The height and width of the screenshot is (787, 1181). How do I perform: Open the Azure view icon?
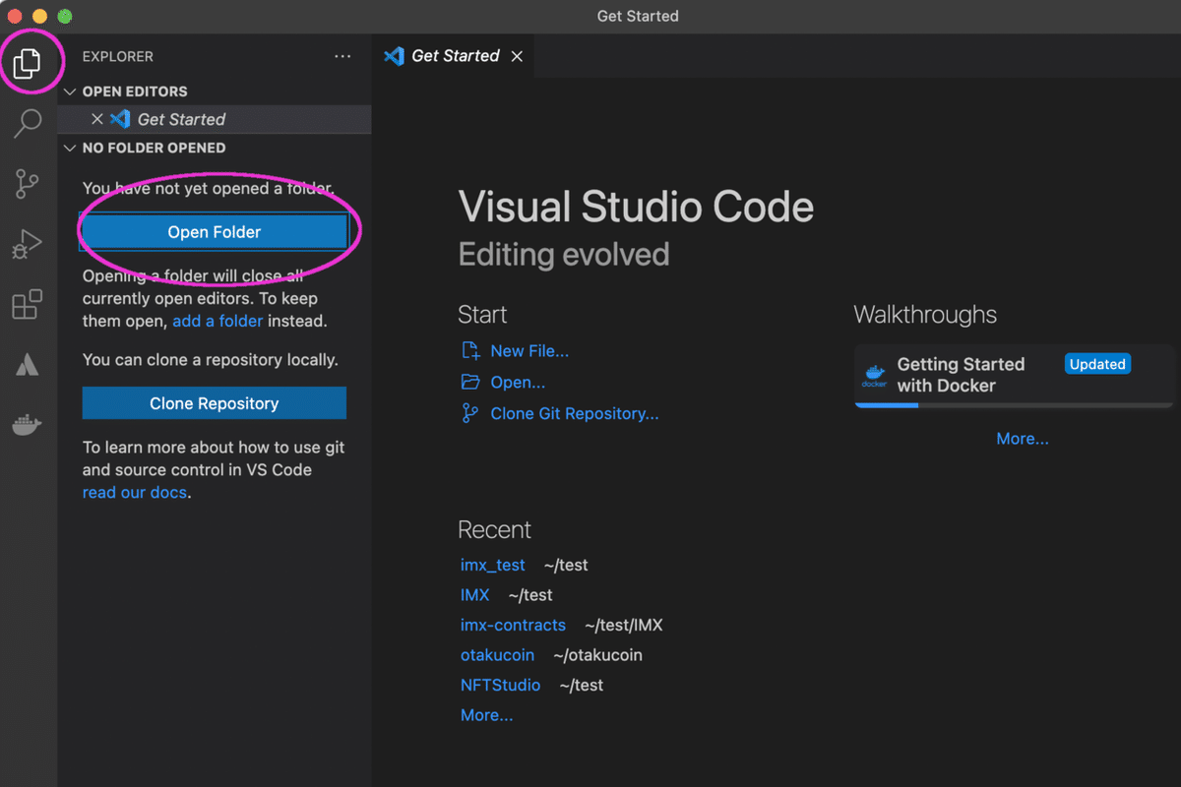pyautogui.click(x=27, y=365)
